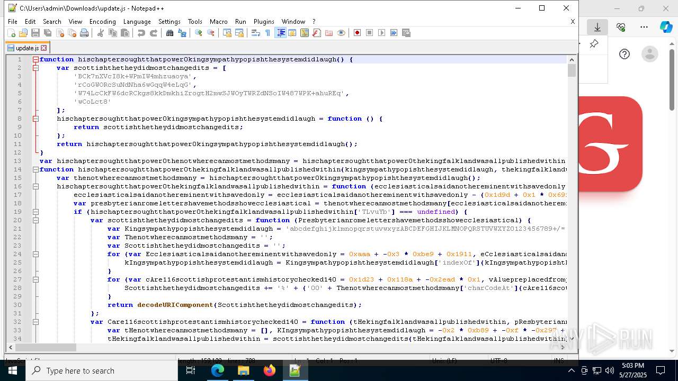Viewport: 678px width, 381px height.
Task: Create a new file with New icon
Action: point(11,33)
